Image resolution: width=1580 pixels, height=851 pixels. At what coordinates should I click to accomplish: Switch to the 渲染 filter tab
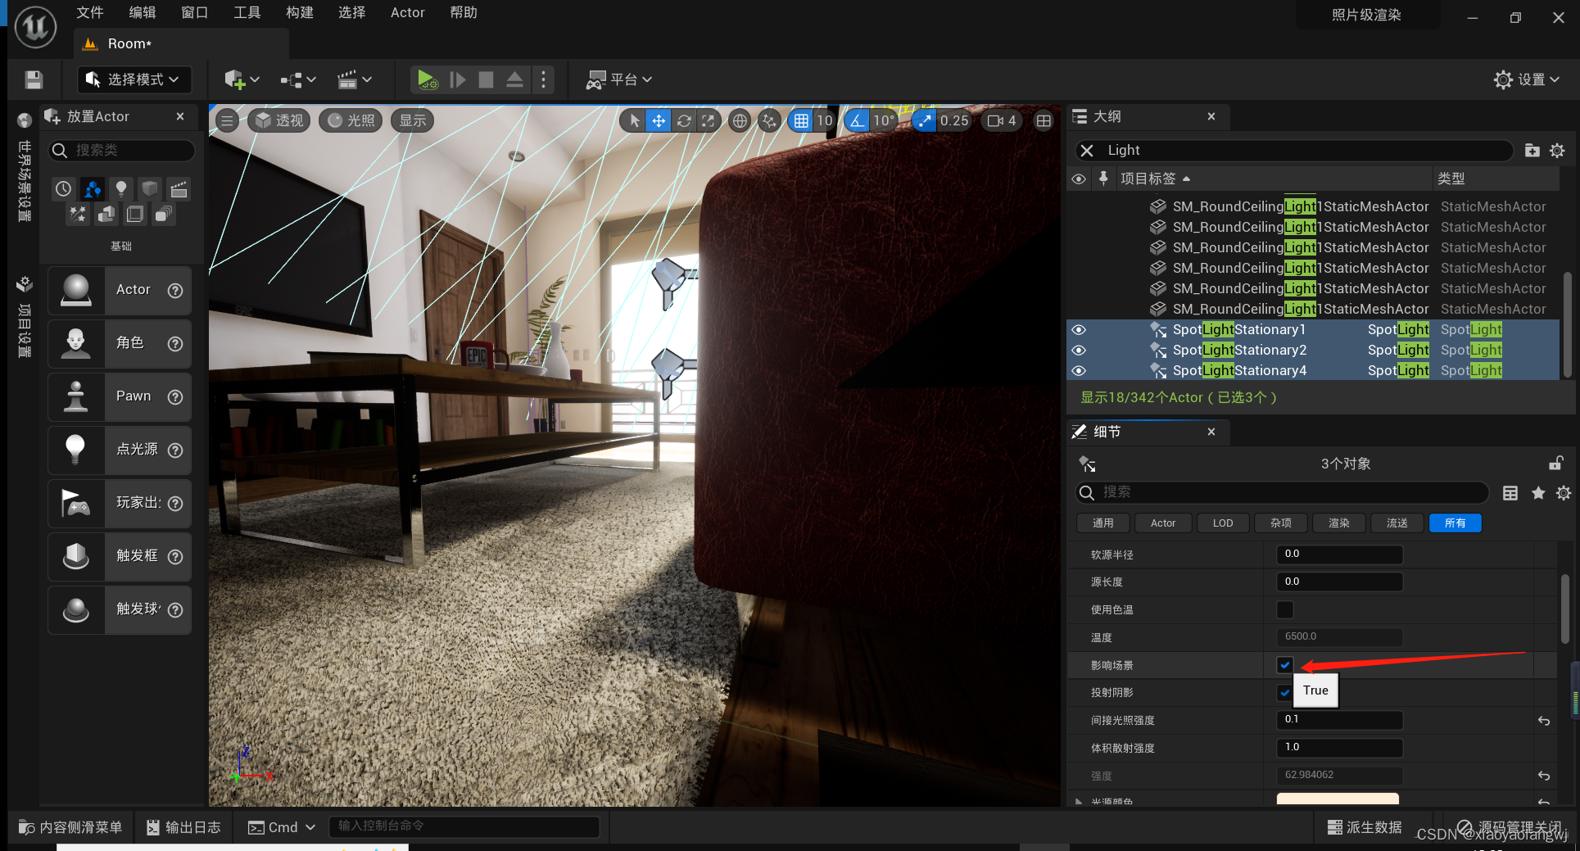pos(1338,523)
